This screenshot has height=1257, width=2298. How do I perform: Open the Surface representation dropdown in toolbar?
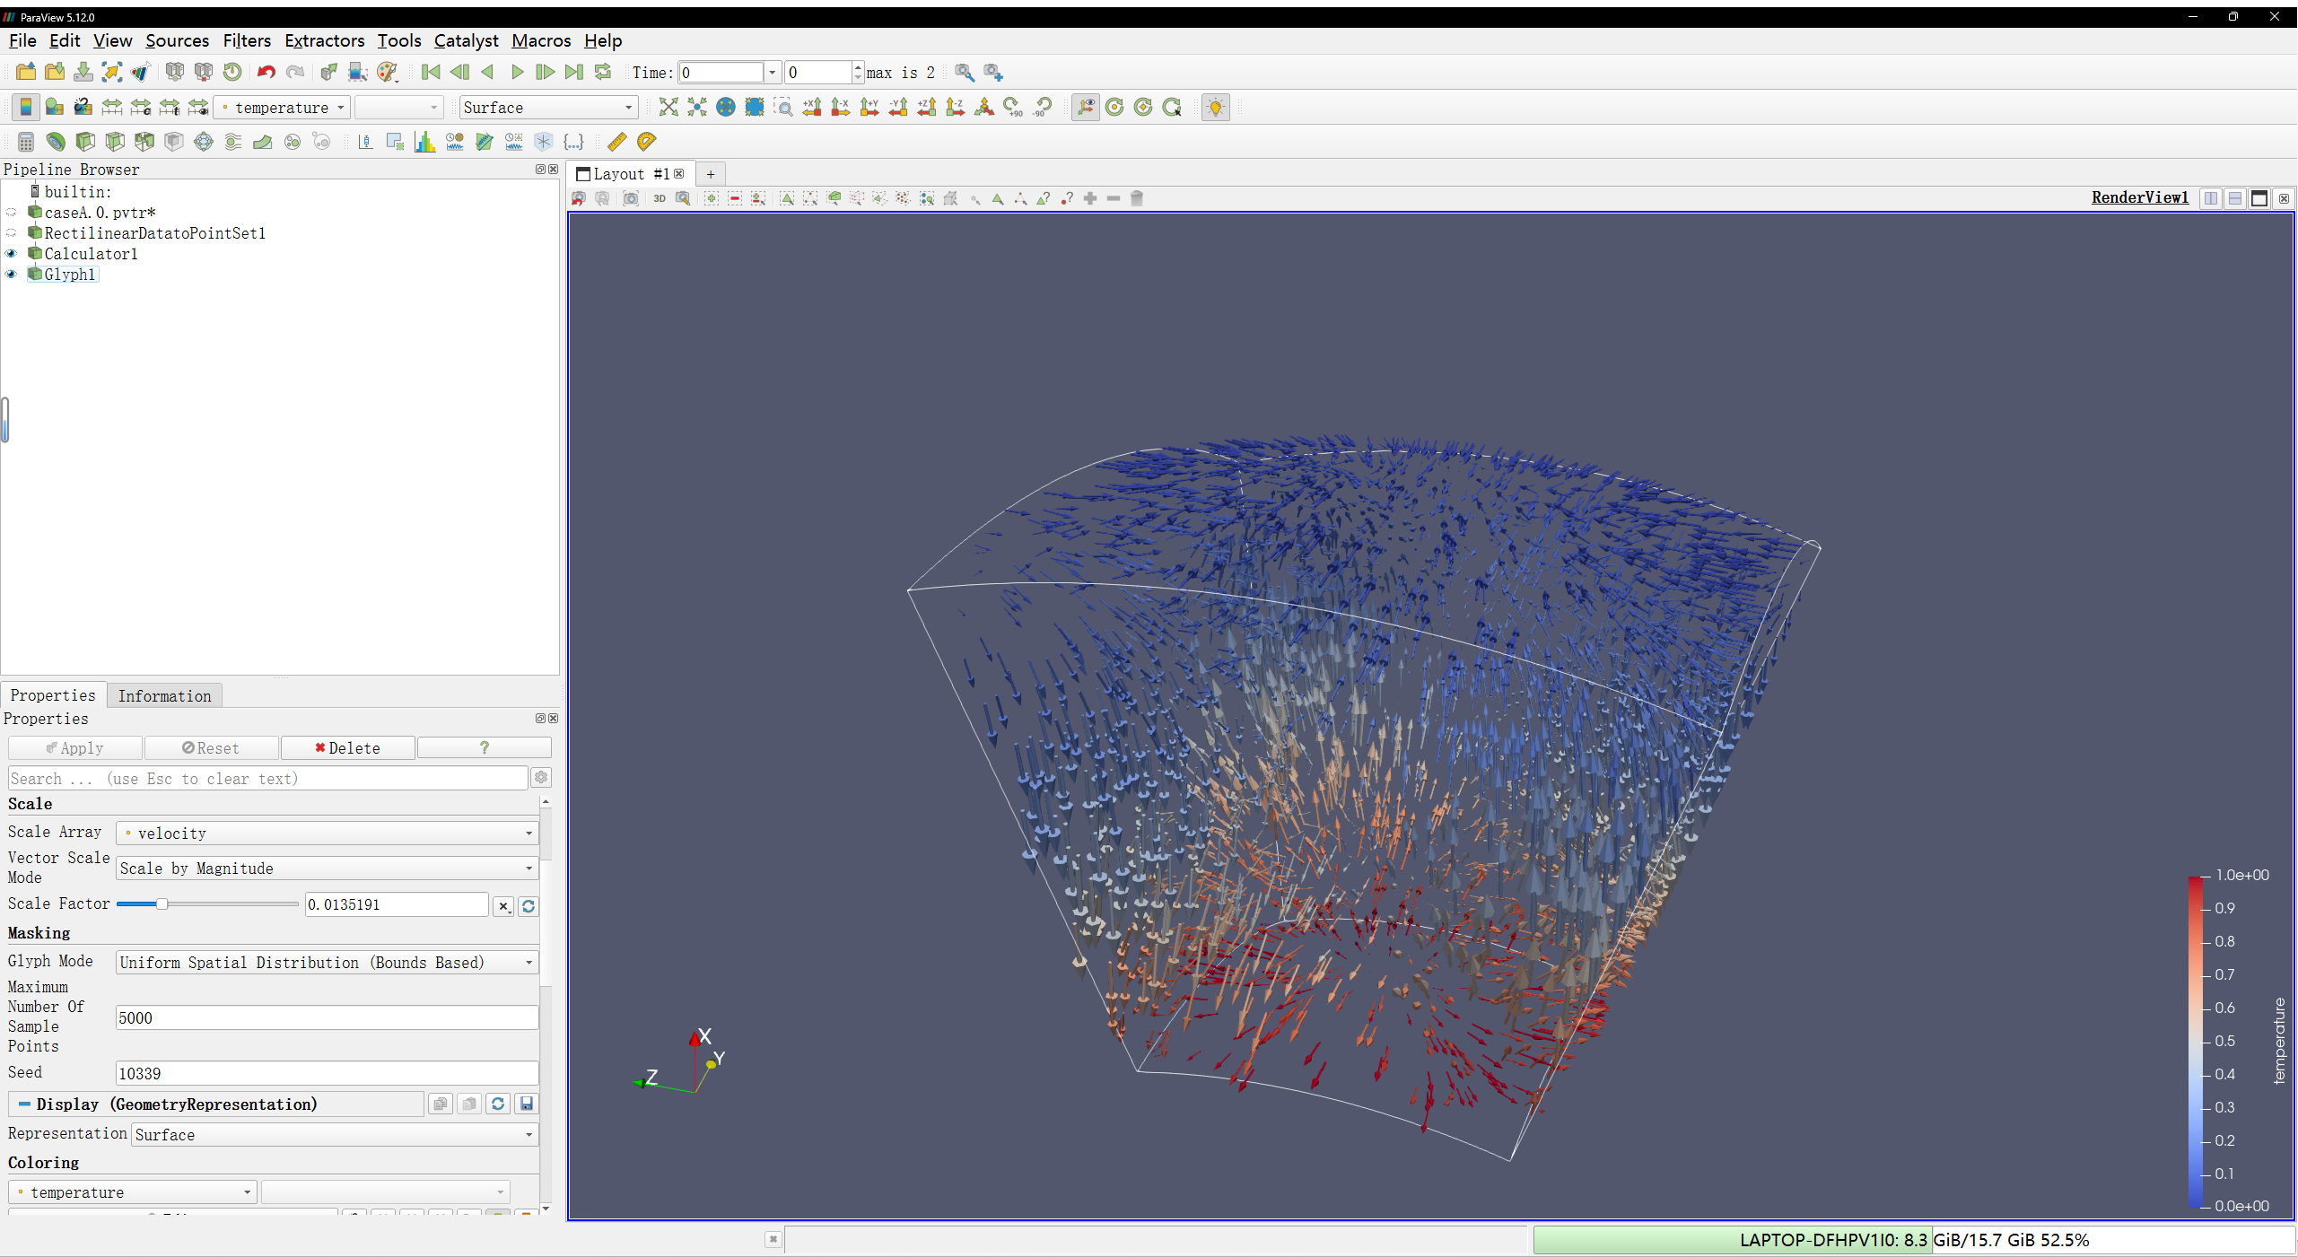pos(547,108)
